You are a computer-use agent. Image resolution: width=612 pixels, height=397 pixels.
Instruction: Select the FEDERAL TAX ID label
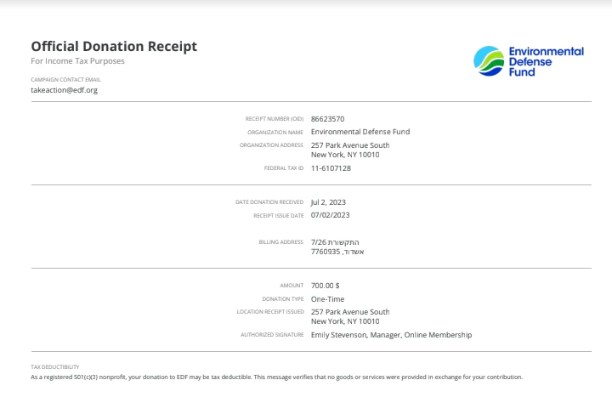284,168
